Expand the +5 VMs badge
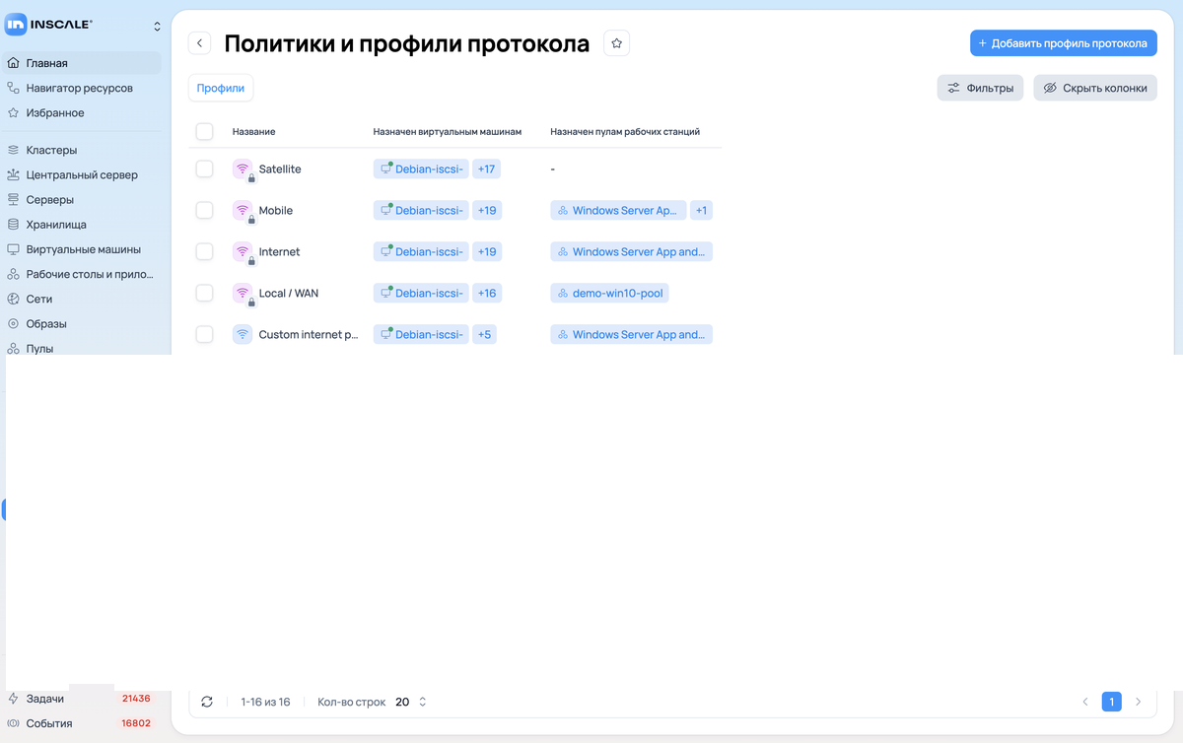The width and height of the screenshot is (1183, 743). (x=484, y=335)
